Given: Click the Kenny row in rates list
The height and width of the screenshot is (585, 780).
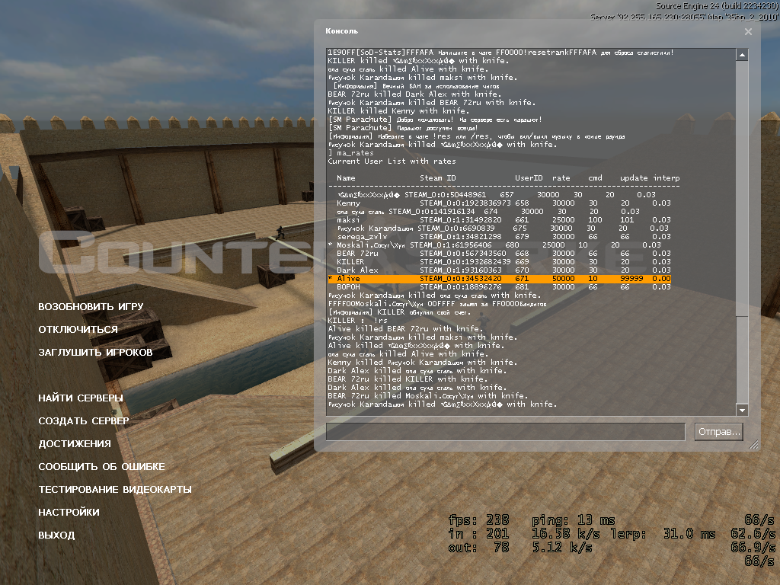Looking at the screenshot, I should [x=503, y=203].
